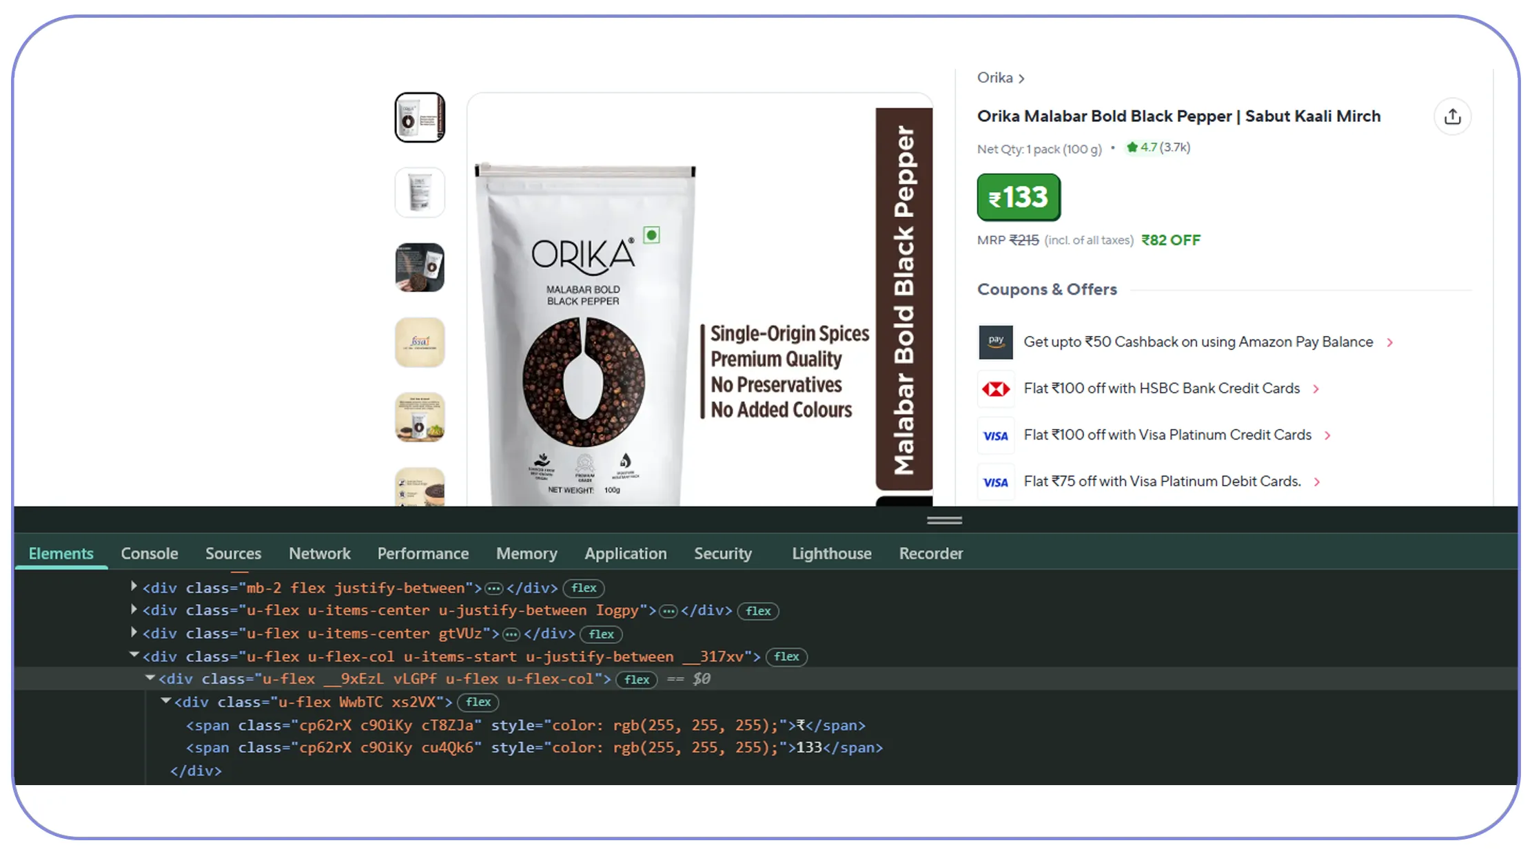
Task: Click Net Qty 1 pack (100 g) text
Action: (1039, 149)
